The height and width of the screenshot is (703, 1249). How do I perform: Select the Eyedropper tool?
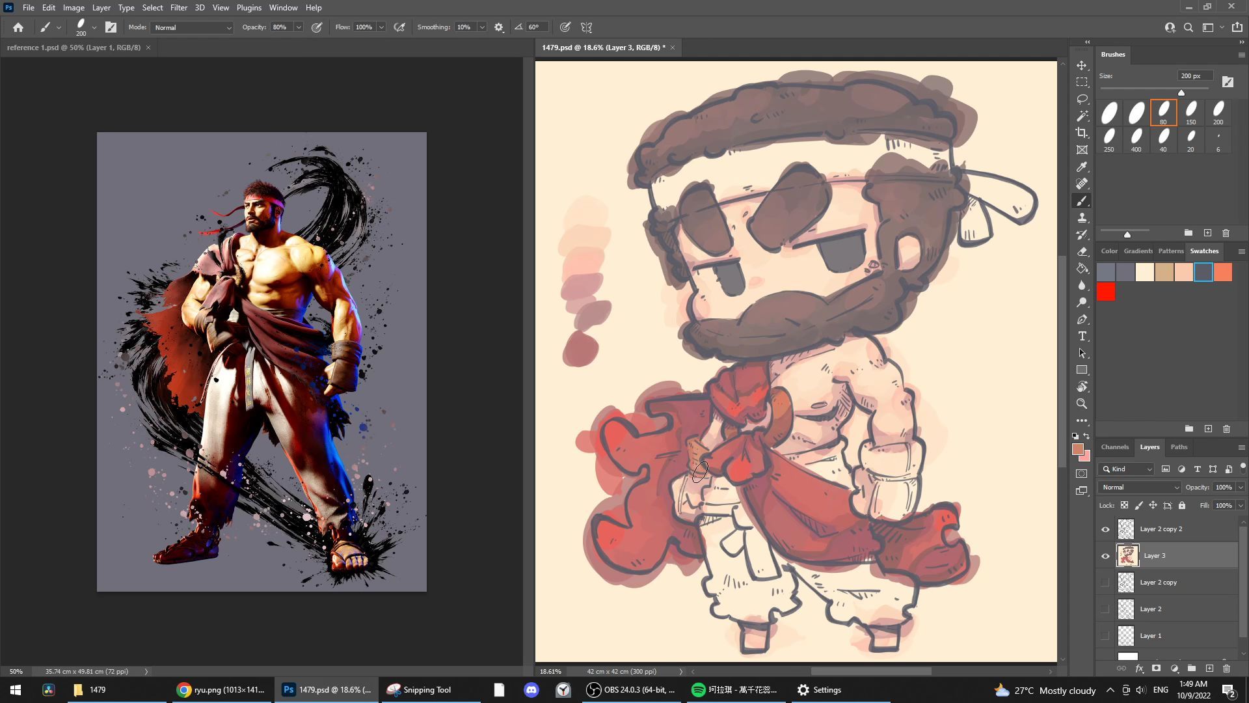click(1082, 167)
